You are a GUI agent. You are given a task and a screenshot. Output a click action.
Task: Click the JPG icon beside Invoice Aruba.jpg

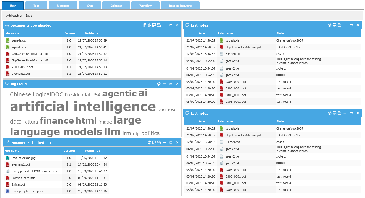8,158
